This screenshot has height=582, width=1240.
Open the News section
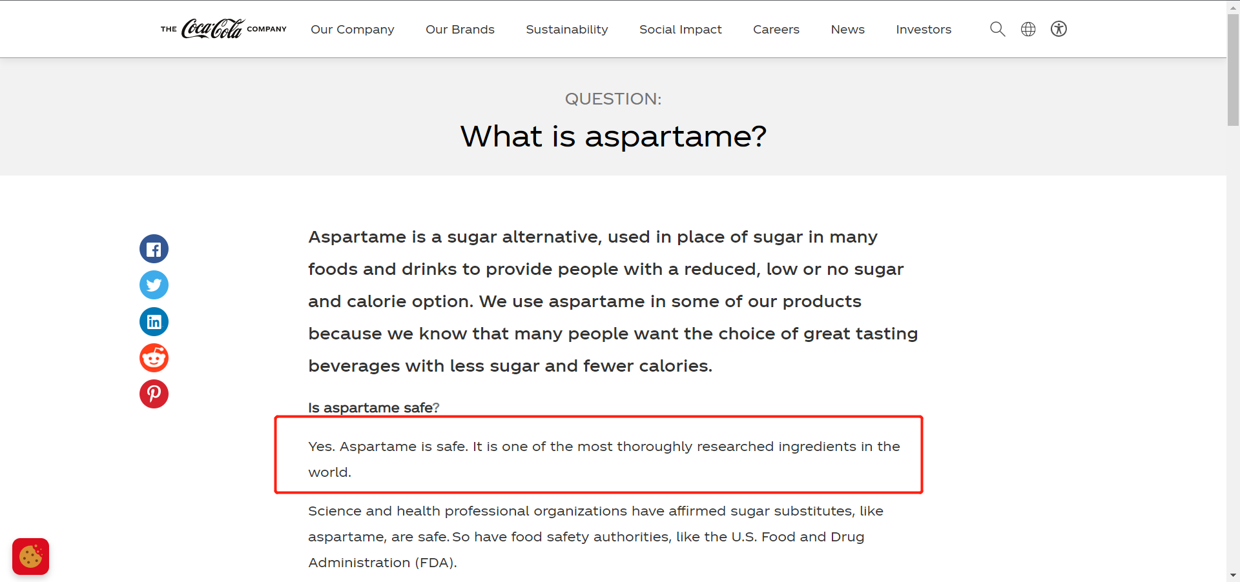[847, 30]
